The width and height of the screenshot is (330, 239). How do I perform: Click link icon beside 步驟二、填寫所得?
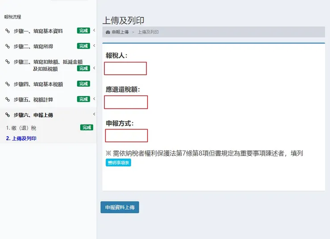[8, 46]
